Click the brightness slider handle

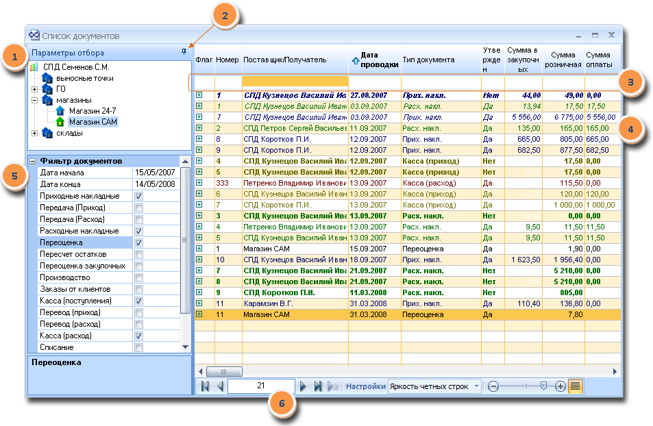(x=543, y=386)
